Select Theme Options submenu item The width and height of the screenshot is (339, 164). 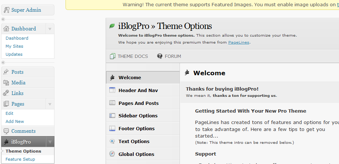pyautogui.click(x=23, y=151)
